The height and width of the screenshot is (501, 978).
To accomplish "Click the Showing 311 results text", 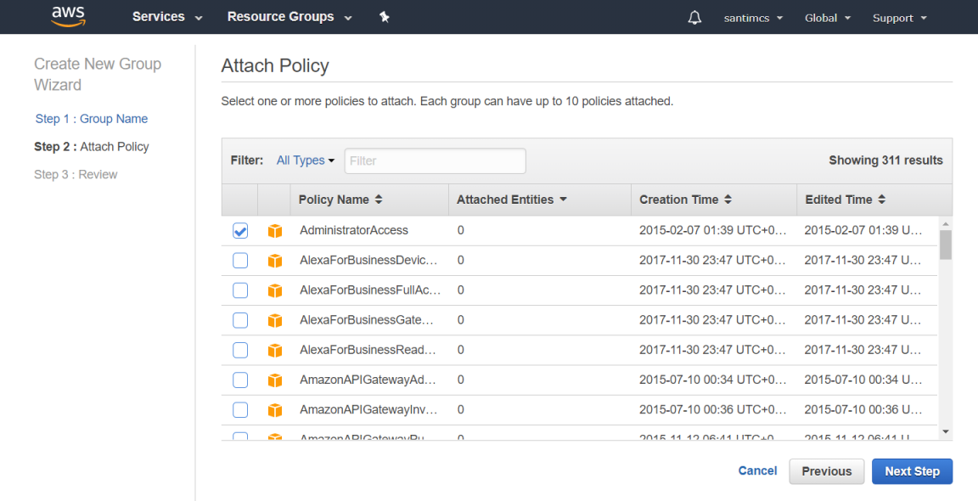I will point(885,160).
